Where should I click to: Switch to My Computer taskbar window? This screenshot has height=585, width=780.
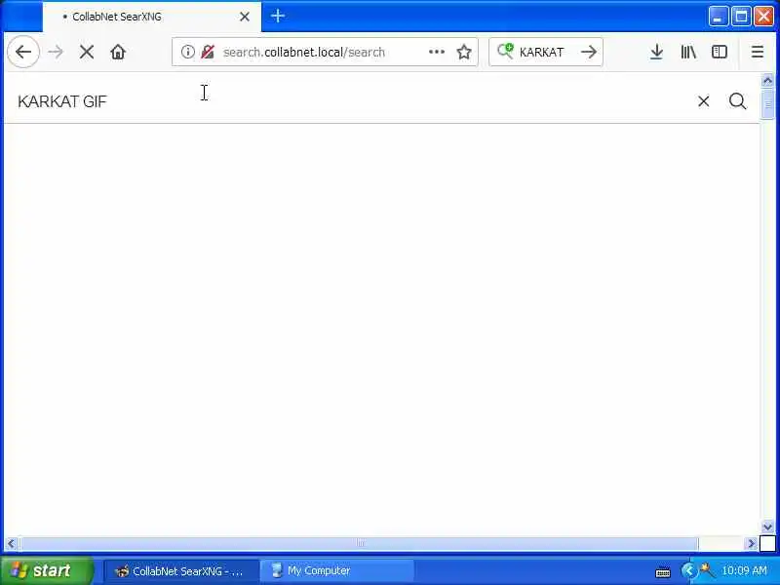pos(338,570)
